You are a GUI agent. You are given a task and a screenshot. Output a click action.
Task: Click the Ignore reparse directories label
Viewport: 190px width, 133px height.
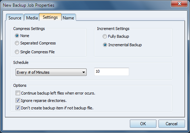tap(44, 101)
